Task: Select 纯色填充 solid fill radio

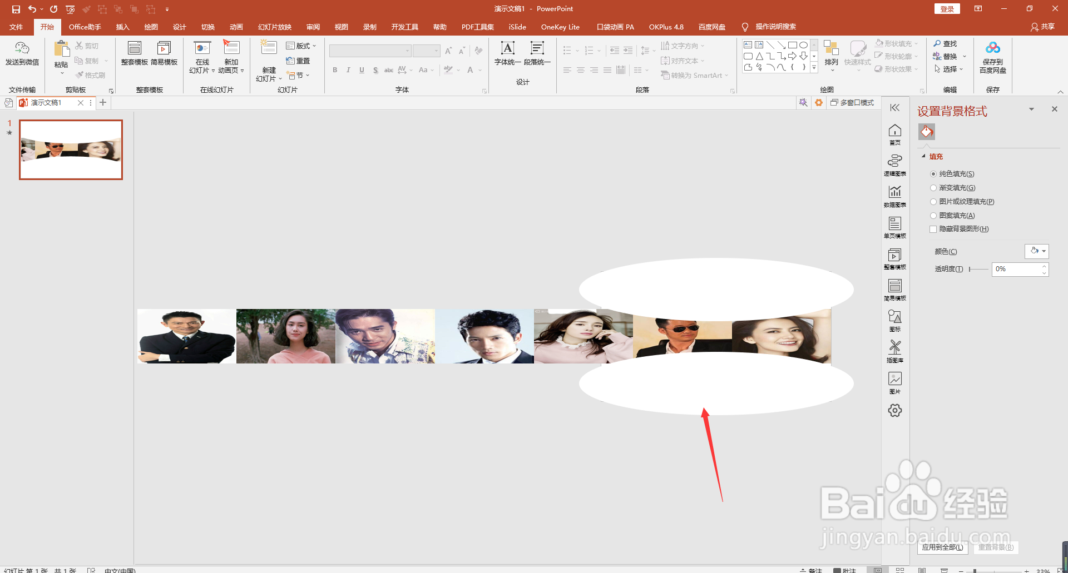Action: pyautogui.click(x=933, y=174)
